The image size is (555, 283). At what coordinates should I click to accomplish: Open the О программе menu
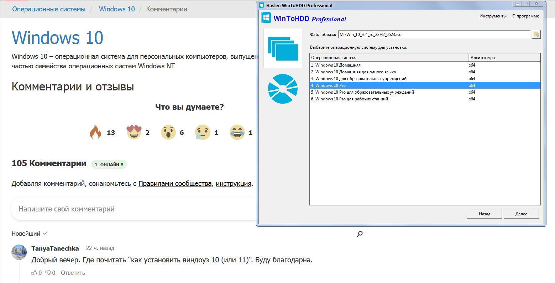[x=525, y=16]
